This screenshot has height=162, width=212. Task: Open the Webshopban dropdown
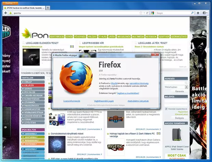click(x=176, y=87)
